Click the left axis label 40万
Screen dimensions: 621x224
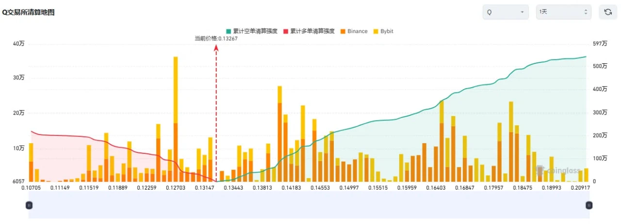(x=19, y=44)
